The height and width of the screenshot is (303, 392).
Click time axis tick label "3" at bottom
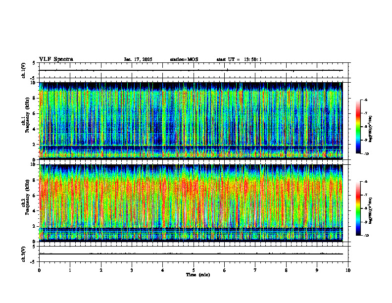(x=132, y=270)
